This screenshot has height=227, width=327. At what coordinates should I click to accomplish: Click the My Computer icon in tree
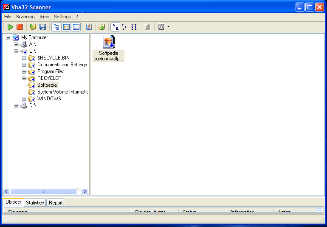click(x=16, y=37)
